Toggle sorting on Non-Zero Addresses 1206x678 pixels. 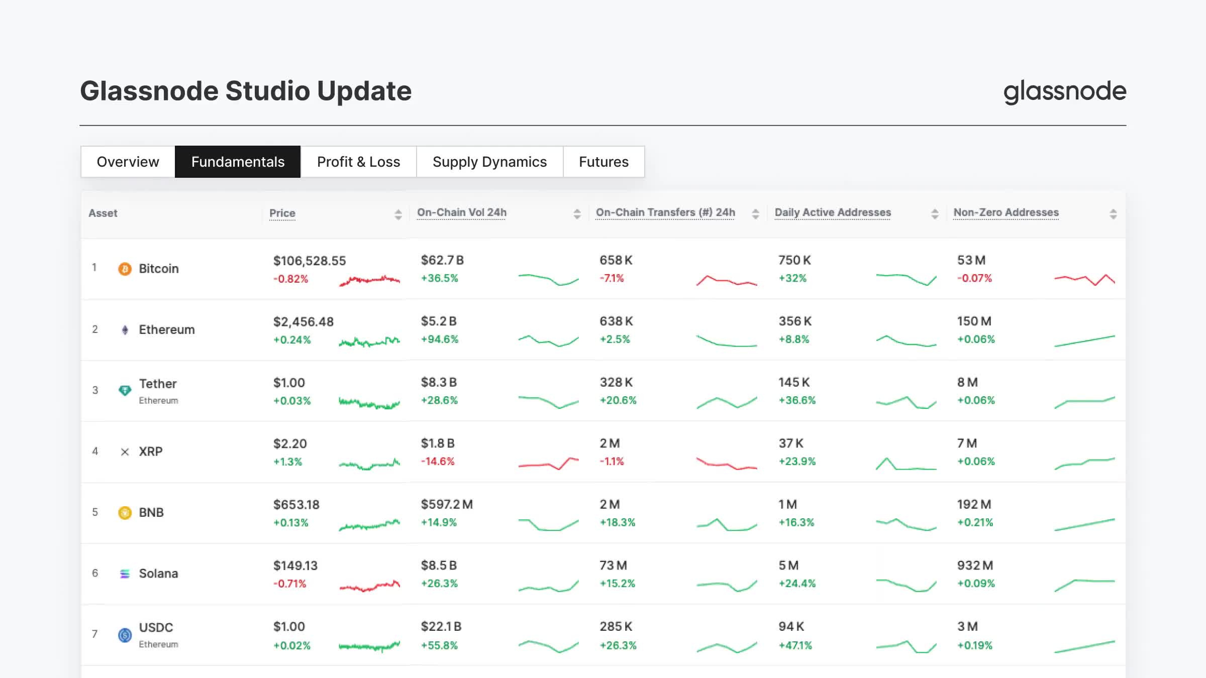(x=1113, y=213)
